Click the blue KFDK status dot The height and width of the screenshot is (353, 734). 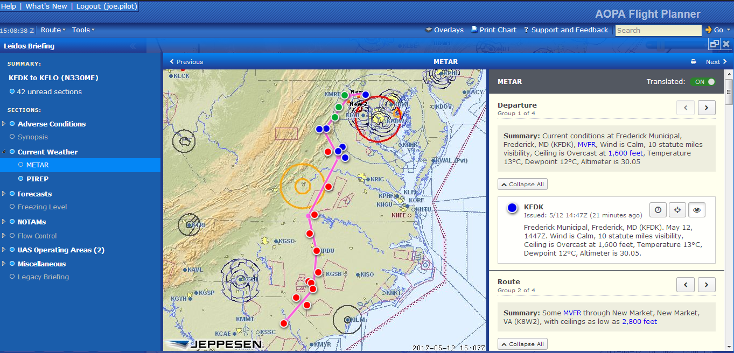tap(512, 208)
